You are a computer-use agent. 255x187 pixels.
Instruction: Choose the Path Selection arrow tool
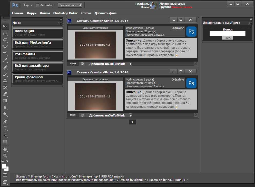(5, 135)
